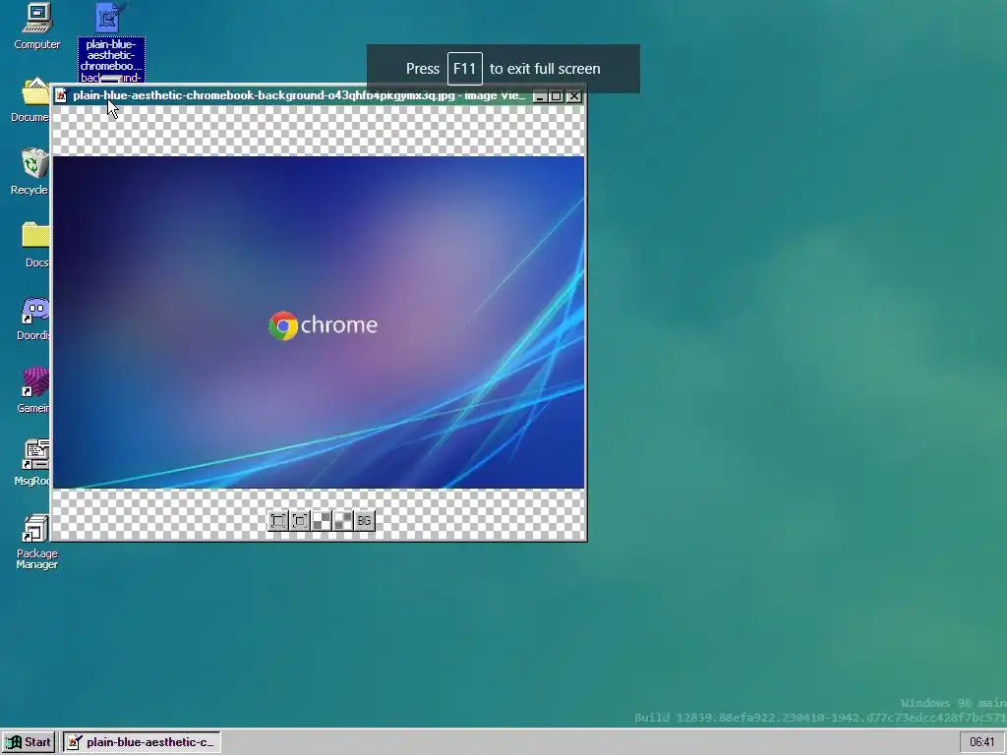Screen dimensions: 1007x755
Task: Open the Docs folder on desktop
Action: (35, 245)
